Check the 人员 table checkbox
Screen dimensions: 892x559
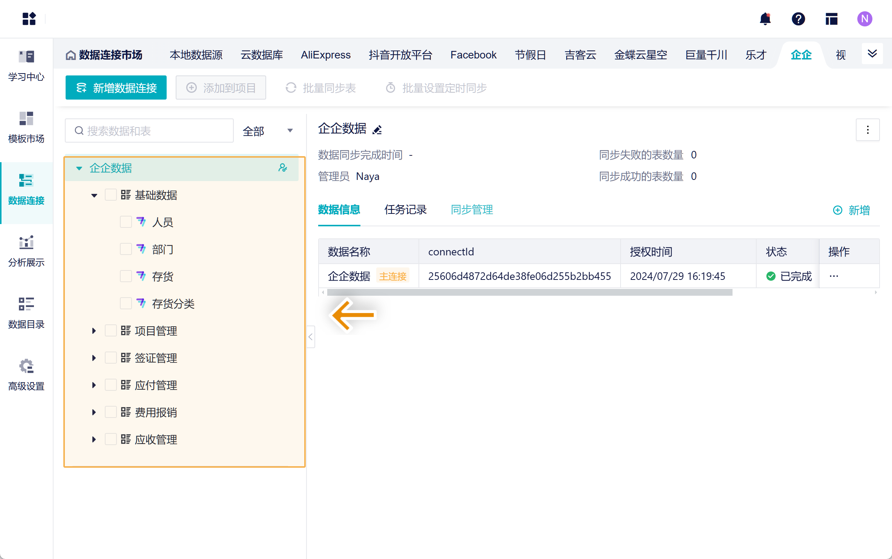pos(126,222)
